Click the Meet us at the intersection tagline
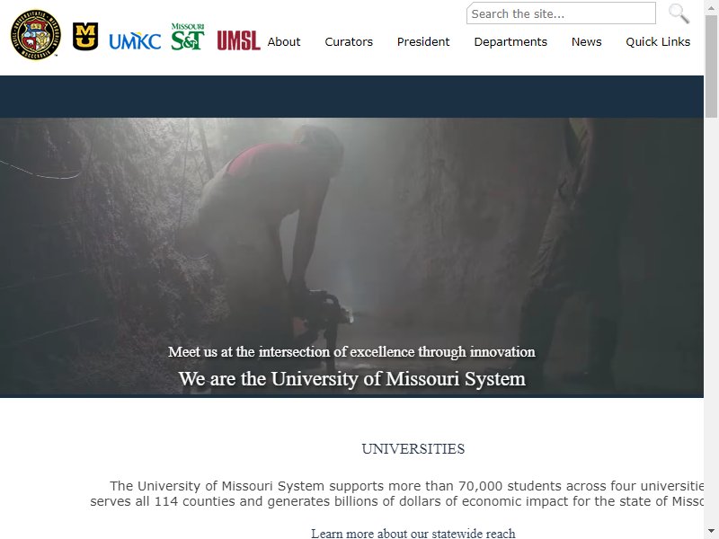 click(351, 351)
